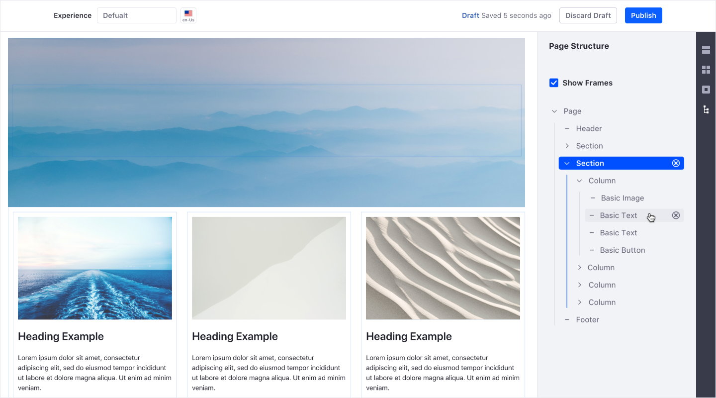Click the framed square icon in right sidebar
The width and height of the screenshot is (716, 398).
click(x=706, y=90)
